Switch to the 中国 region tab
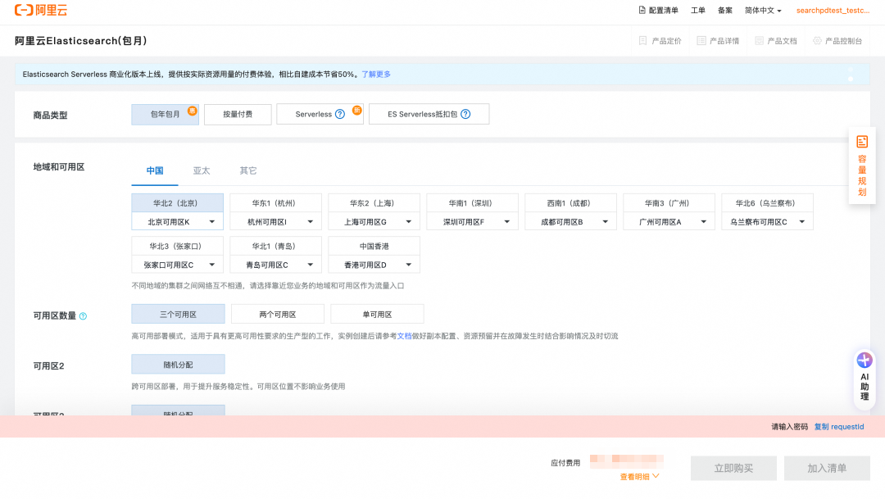This screenshot has width=885, height=499. 155,170
